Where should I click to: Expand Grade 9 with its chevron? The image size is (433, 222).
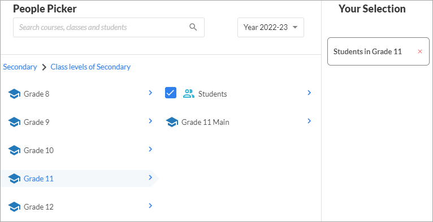pyautogui.click(x=150, y=121)
